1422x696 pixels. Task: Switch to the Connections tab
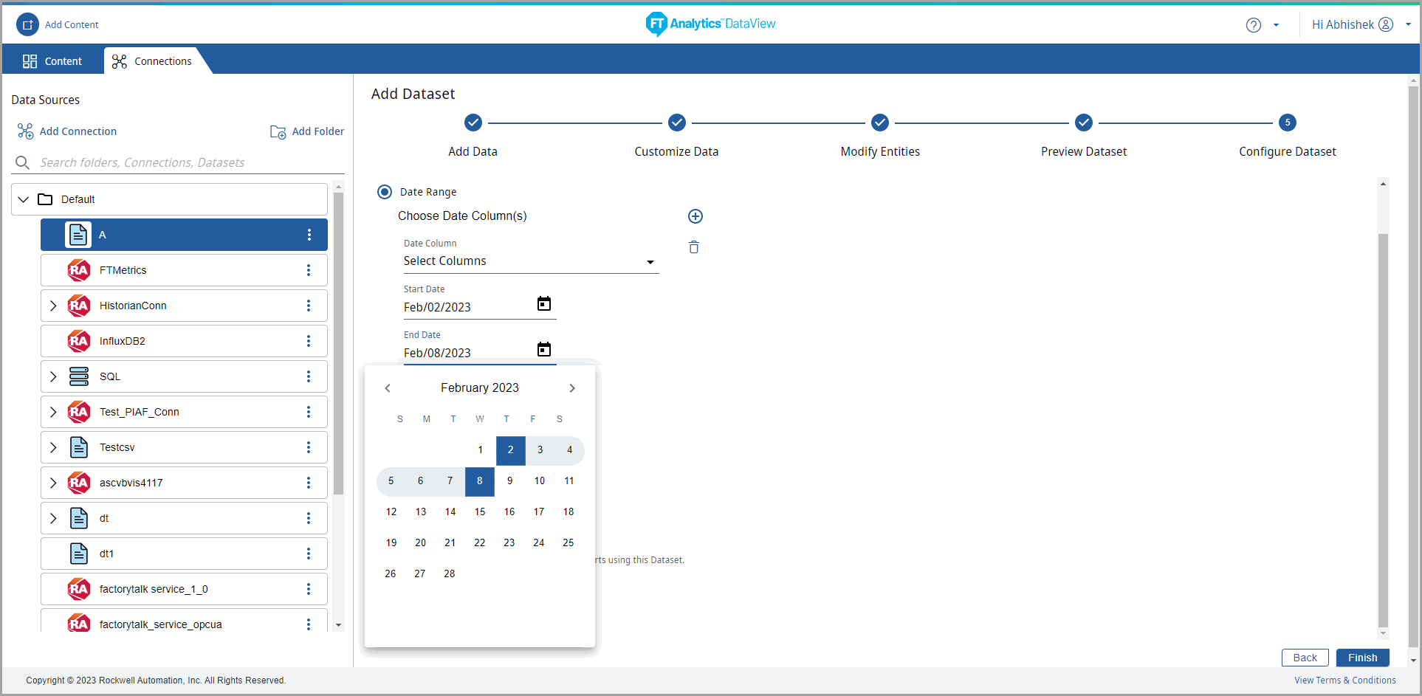pos(152,61)
